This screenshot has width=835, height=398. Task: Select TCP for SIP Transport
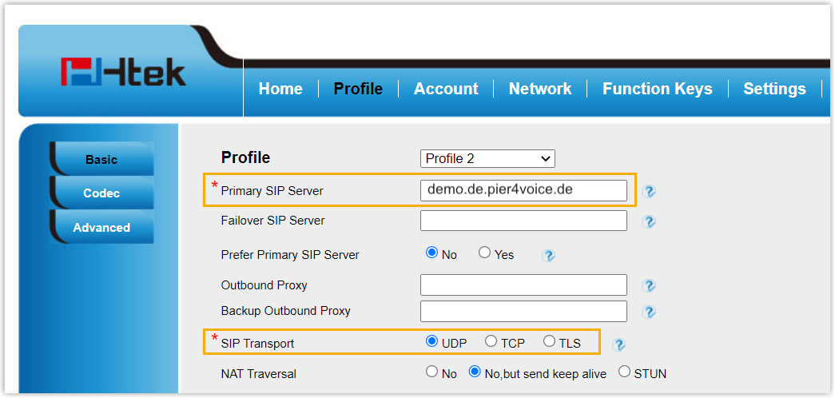click(491, 342)
